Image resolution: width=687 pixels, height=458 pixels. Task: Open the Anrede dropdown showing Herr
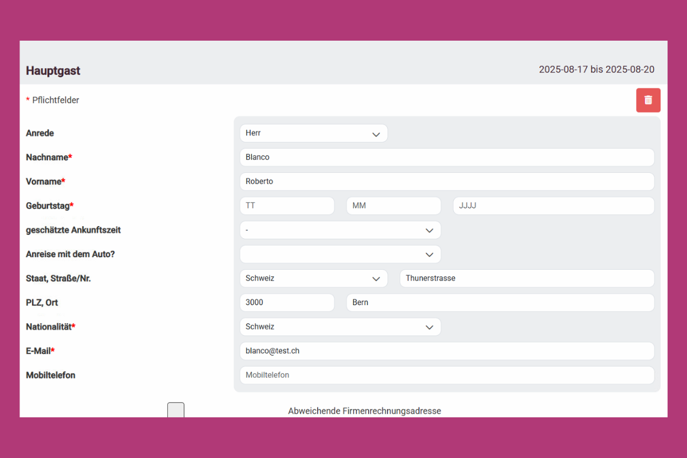tap(313, 133)
